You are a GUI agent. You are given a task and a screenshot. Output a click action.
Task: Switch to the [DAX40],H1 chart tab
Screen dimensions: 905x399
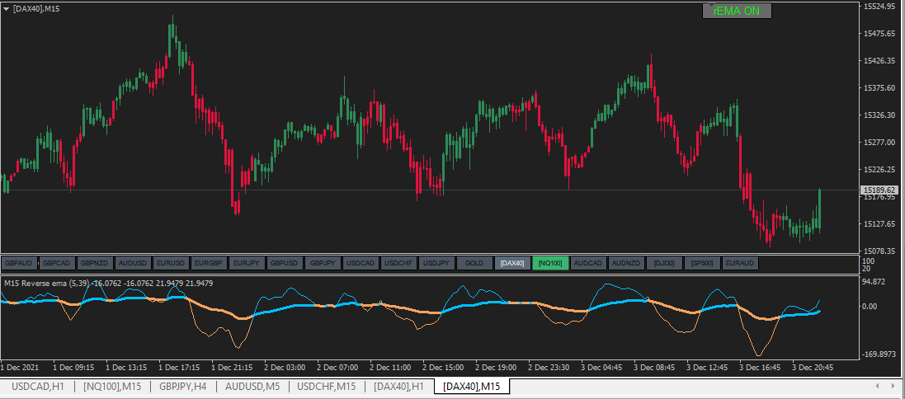coord(398,386)
